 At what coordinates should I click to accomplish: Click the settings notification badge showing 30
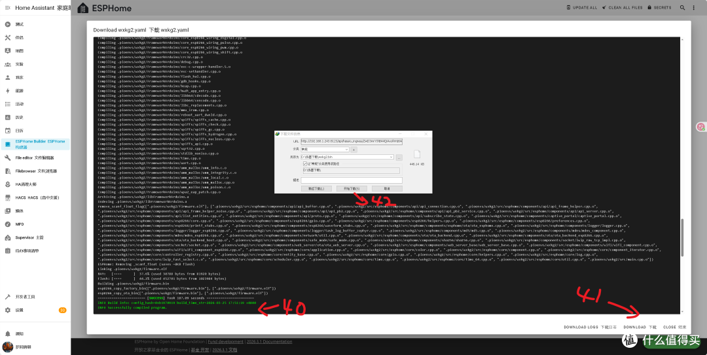pos(63,310)
